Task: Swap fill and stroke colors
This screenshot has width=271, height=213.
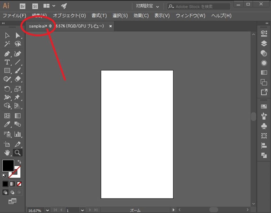Action: 19,161
